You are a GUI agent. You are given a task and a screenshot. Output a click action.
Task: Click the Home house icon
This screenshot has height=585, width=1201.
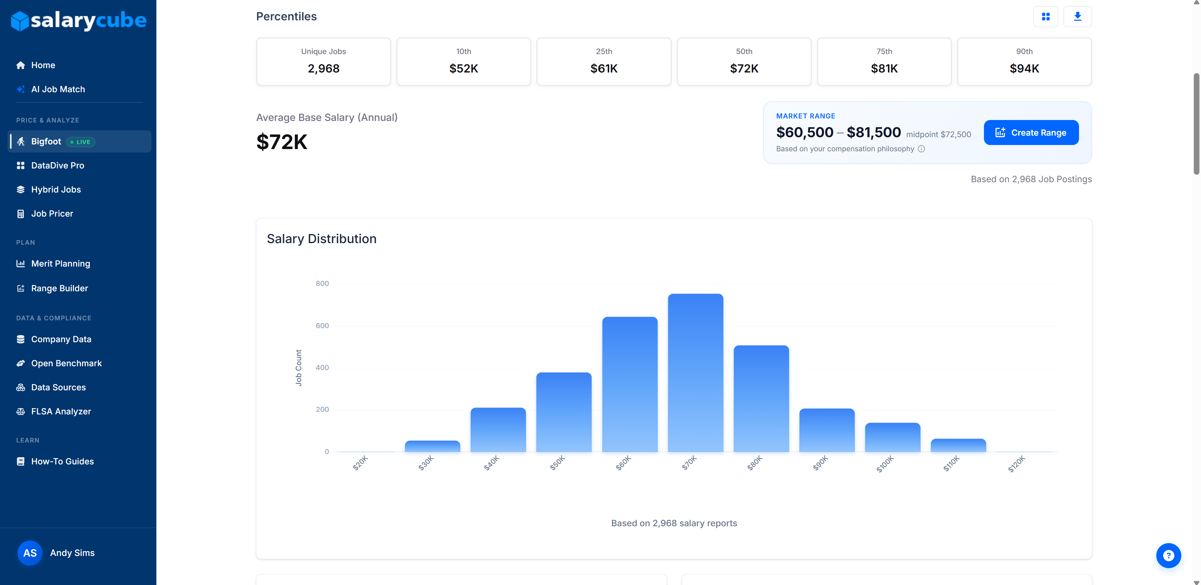[21, 65]
